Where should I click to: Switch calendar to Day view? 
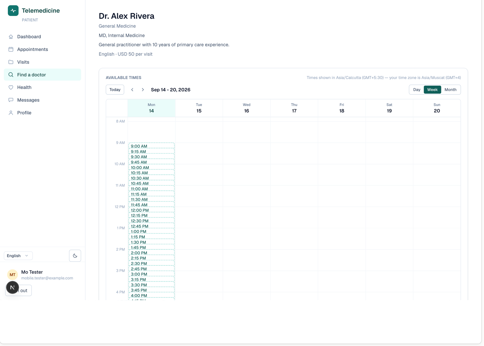pos(417,90)
